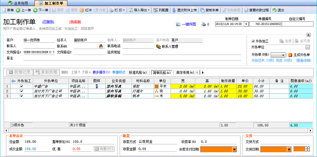317x157 pixels.
Task: Toggle the 生成外协单 checkbox
Action: [290, 55]
